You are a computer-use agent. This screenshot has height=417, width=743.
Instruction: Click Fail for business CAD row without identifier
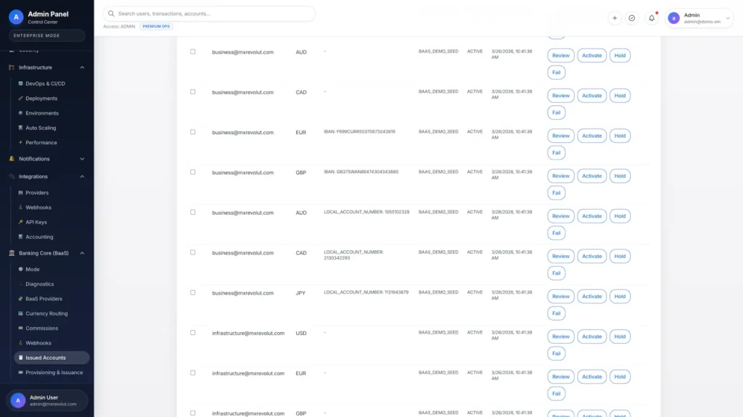(557, 113)
